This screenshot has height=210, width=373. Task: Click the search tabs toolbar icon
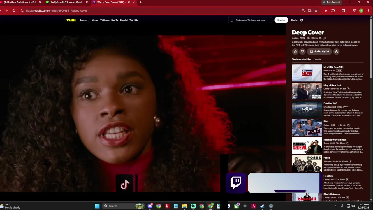344,10
